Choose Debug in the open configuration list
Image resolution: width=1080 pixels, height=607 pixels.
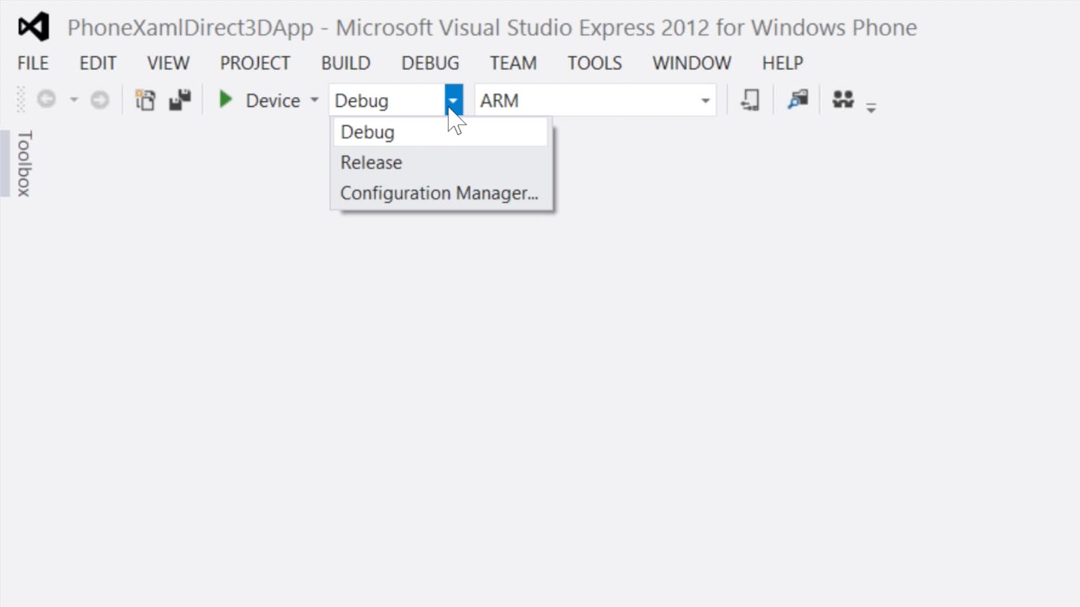(x=367, y=132)
